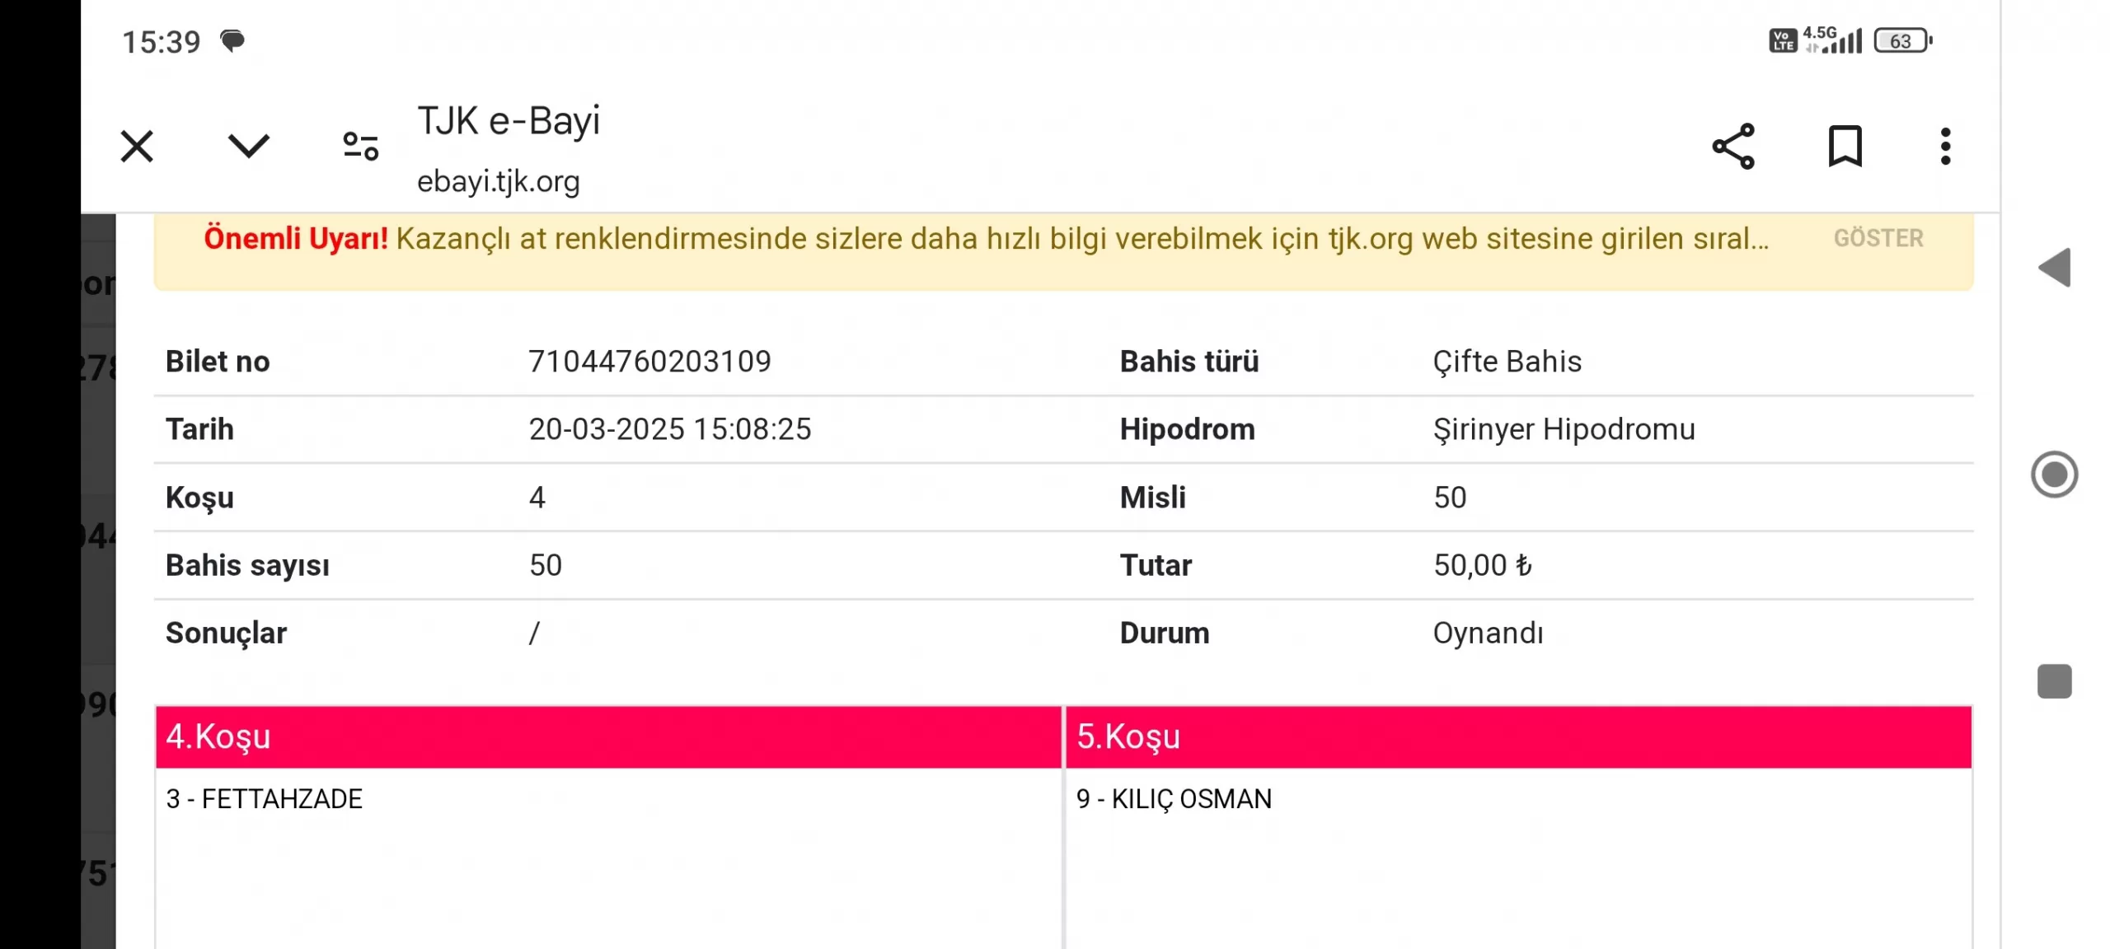Tap the Önemli Uyarı warning banner text
Screen dimensions: 2110x949
coord(985,238)
